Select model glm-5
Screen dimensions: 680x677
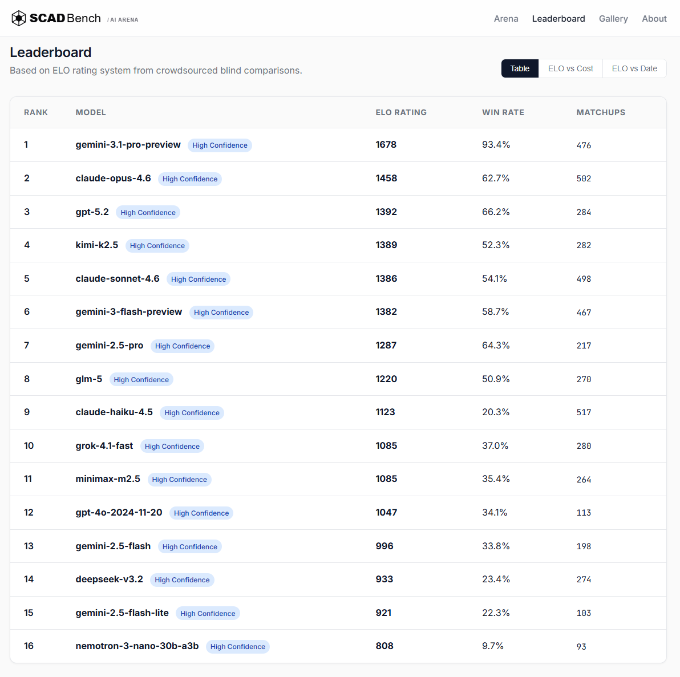pyautogui.click(x=89, y=379)
